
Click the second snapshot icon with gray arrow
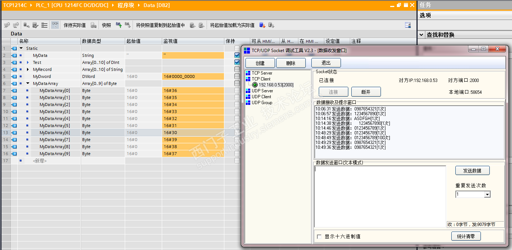(127, 25)
